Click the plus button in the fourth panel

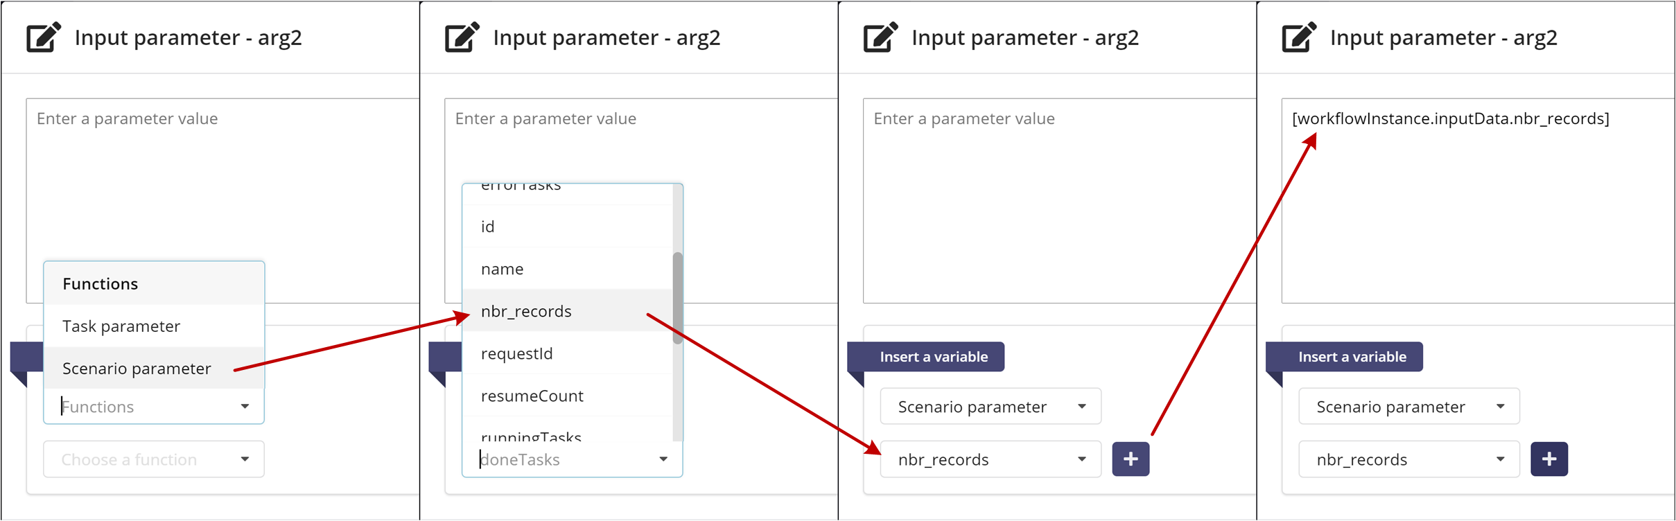(x=1549, y=459)
